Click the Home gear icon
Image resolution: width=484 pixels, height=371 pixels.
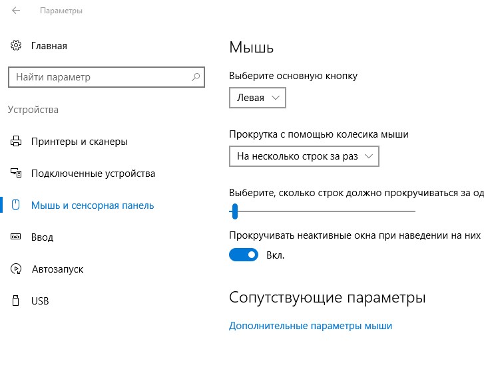(16, 46)
